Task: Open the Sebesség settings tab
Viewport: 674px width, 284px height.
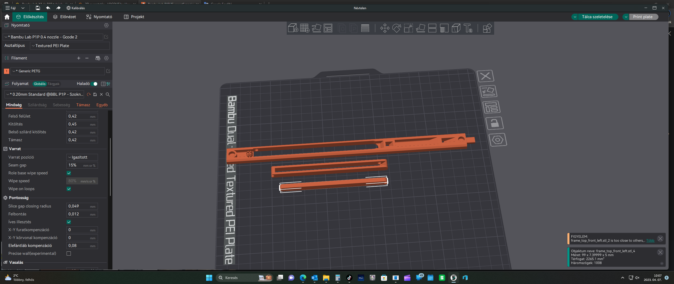Action: 61,105
